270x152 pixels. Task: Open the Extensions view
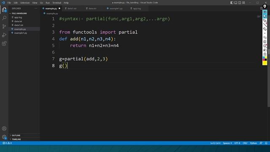[x=4, y=43]
